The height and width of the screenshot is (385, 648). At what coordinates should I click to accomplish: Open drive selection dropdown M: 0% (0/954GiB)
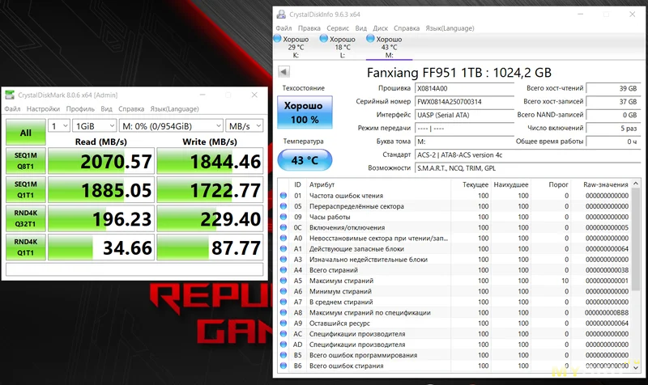click(171, 126)
